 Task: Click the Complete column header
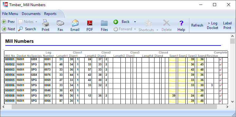coord(220,53)
